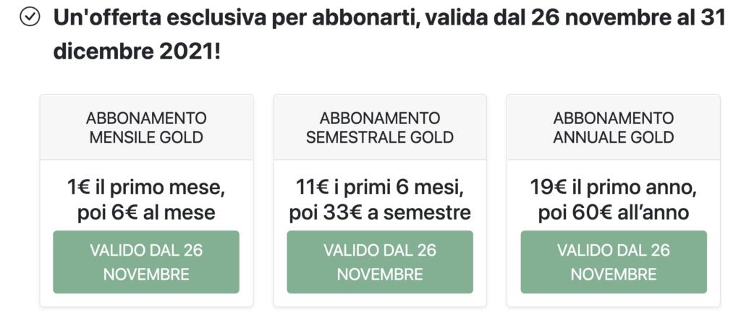Click "ABBONAMENTO" above "SEMESTRALE GOLD"

[380, 118]
